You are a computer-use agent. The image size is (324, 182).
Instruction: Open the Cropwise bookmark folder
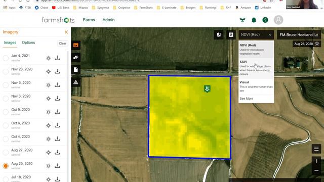(121, 8)
